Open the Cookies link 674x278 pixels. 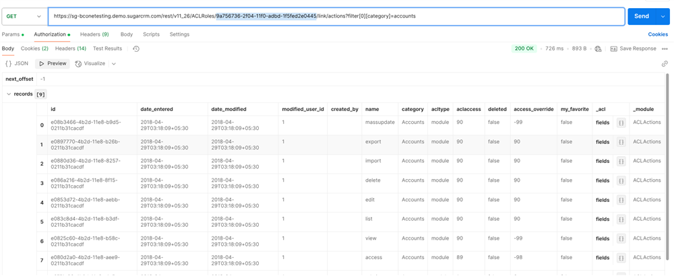[658, 34]
